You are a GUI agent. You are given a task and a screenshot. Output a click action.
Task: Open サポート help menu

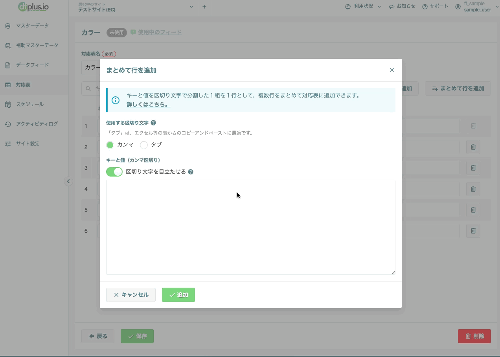435,7
